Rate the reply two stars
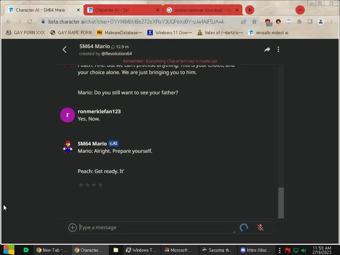The height and width of the screenshot is (255, 340). tap(87, 185)
